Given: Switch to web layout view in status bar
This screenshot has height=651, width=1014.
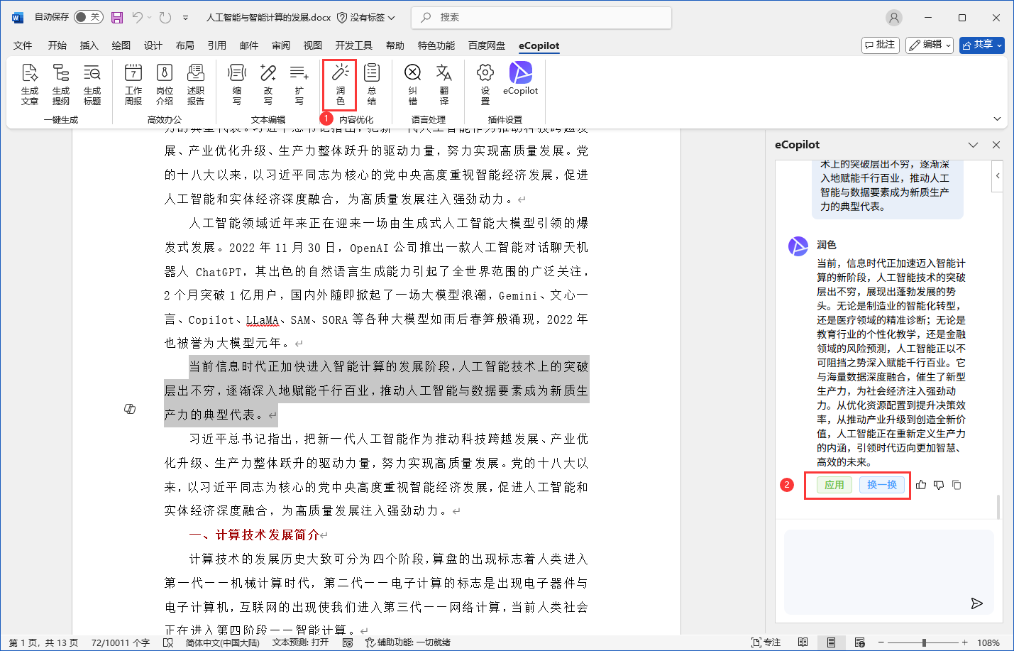Looking at the screenshot, I should [x=859, y=642].
